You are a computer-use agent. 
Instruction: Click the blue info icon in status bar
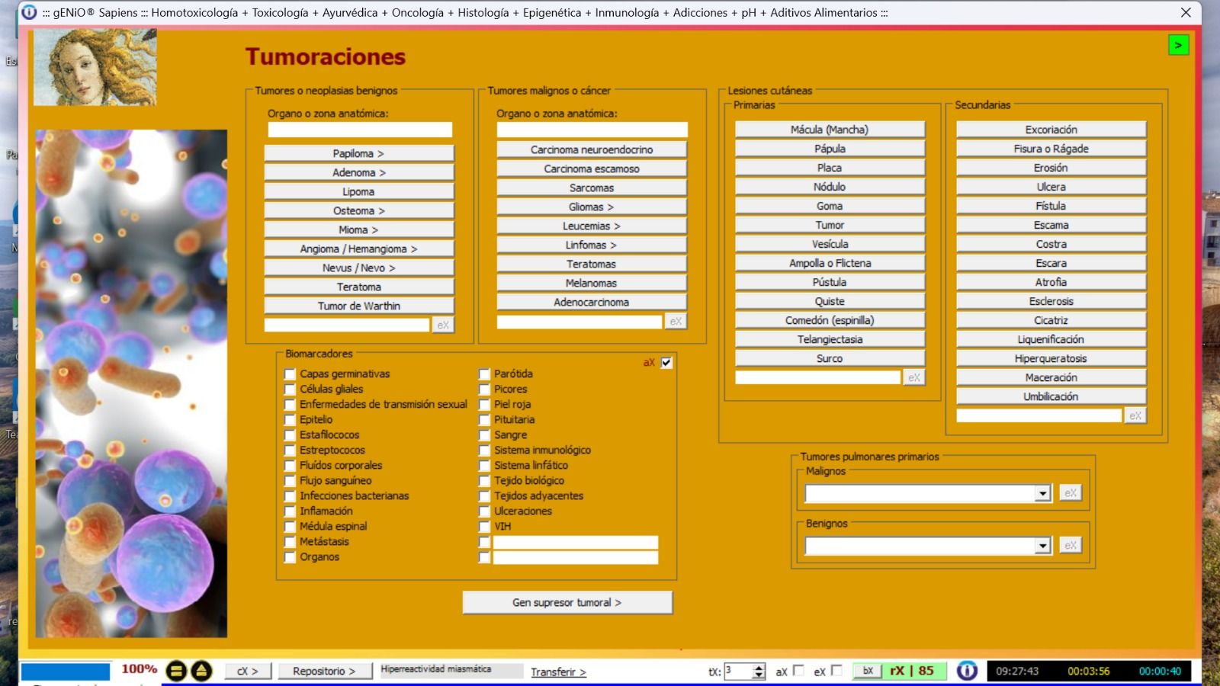click(967, 671)
